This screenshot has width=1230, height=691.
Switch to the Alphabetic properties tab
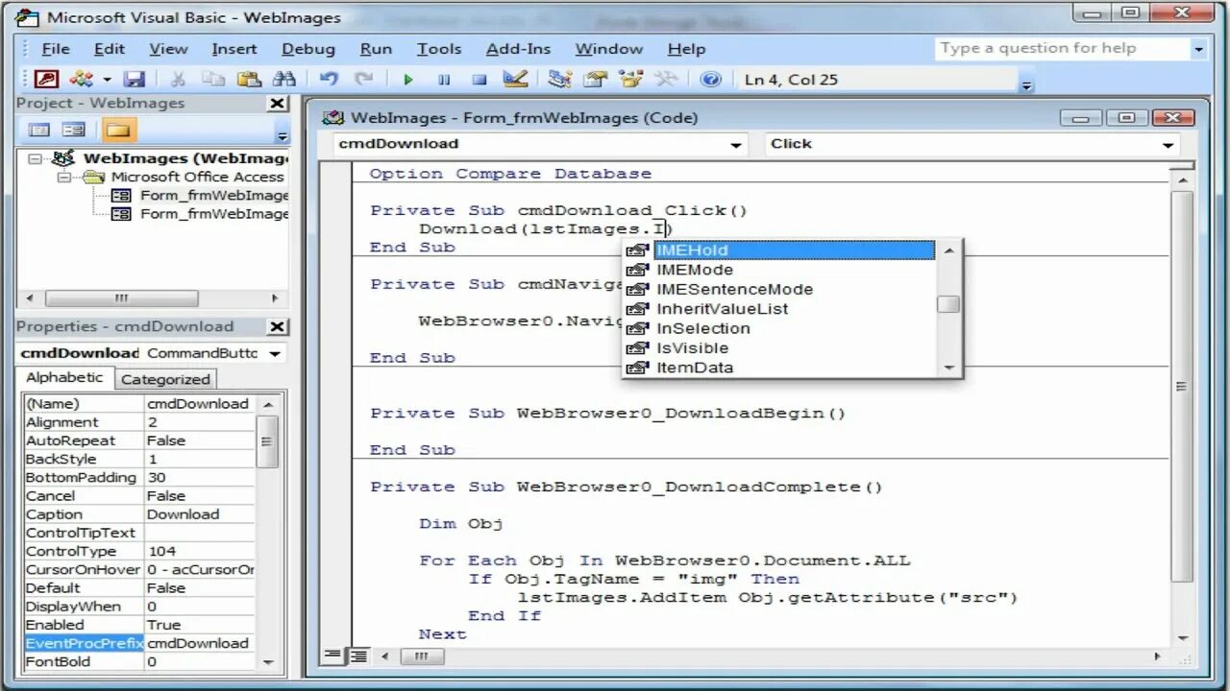pos(63,378)
